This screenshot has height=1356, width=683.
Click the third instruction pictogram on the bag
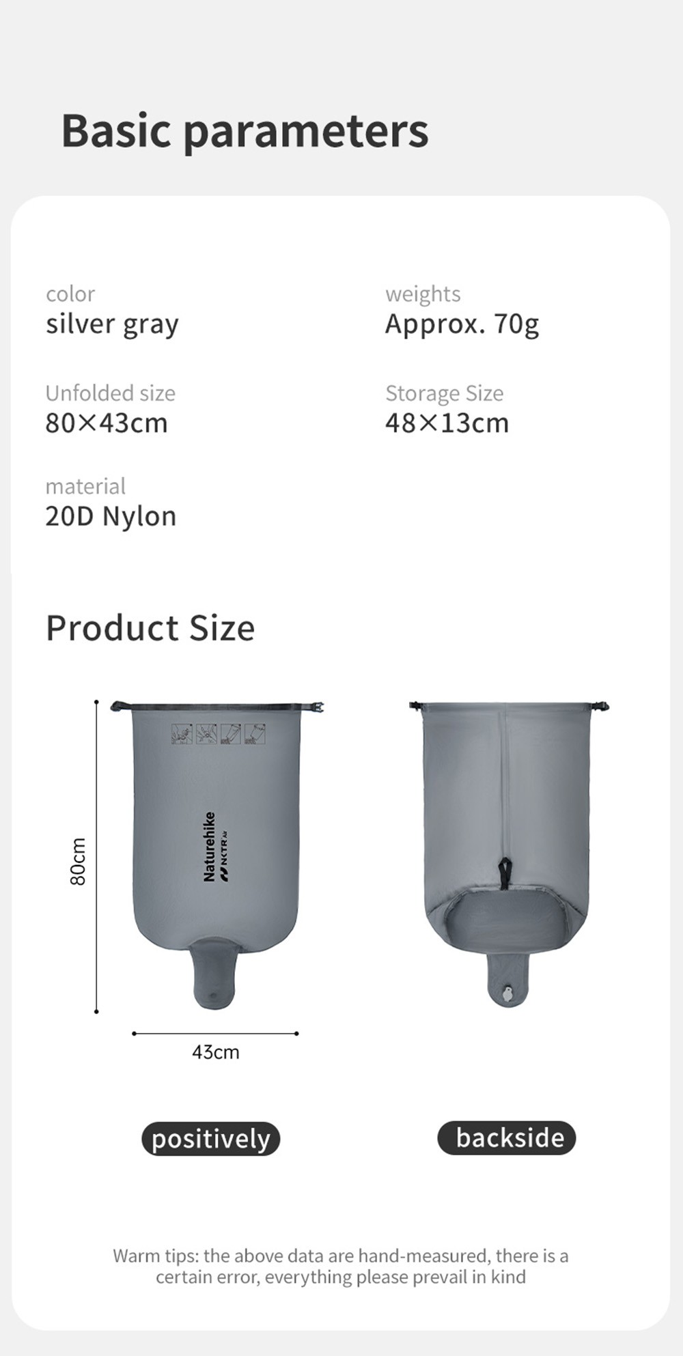(x=231, y=734)
